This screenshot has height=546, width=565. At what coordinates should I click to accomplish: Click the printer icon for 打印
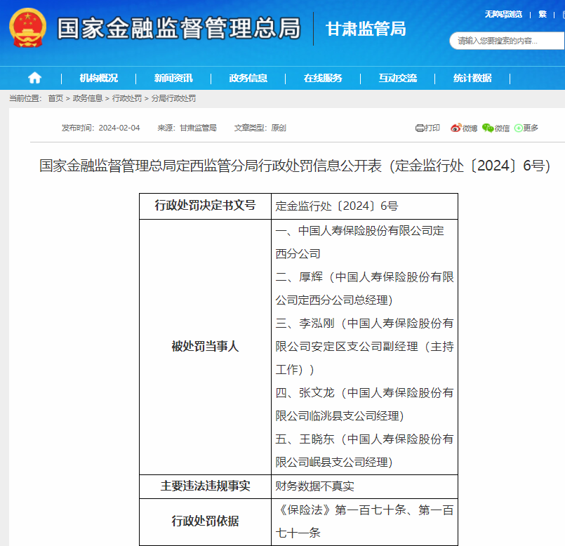coord(420,128)
